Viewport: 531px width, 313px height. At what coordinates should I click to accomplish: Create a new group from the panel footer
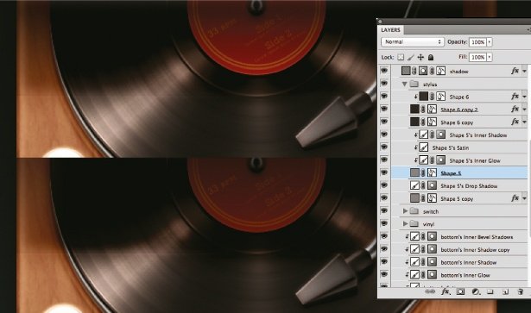(x=490, y=291)
